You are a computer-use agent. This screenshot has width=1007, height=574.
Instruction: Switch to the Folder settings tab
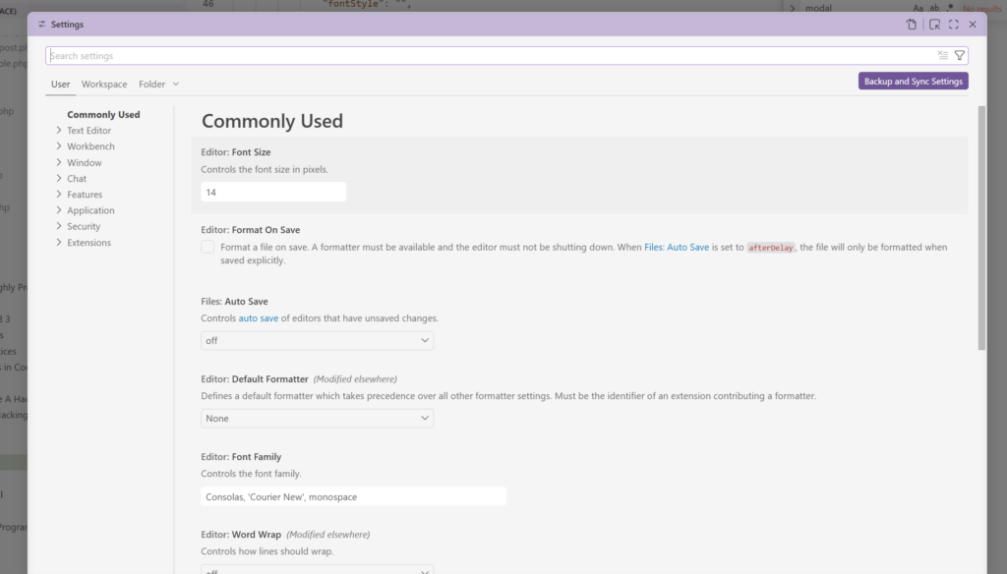click(152, 85)
